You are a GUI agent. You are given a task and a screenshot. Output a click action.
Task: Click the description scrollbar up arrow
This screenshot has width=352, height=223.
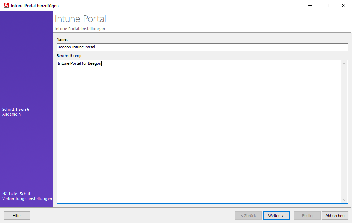pyautogui.click(x=344, y=64)
